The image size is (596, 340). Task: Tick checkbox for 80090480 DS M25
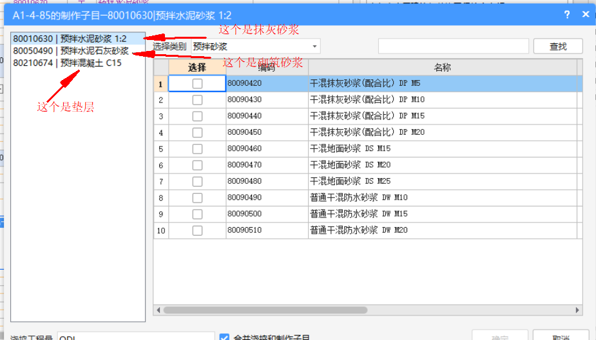click(197, 181)
